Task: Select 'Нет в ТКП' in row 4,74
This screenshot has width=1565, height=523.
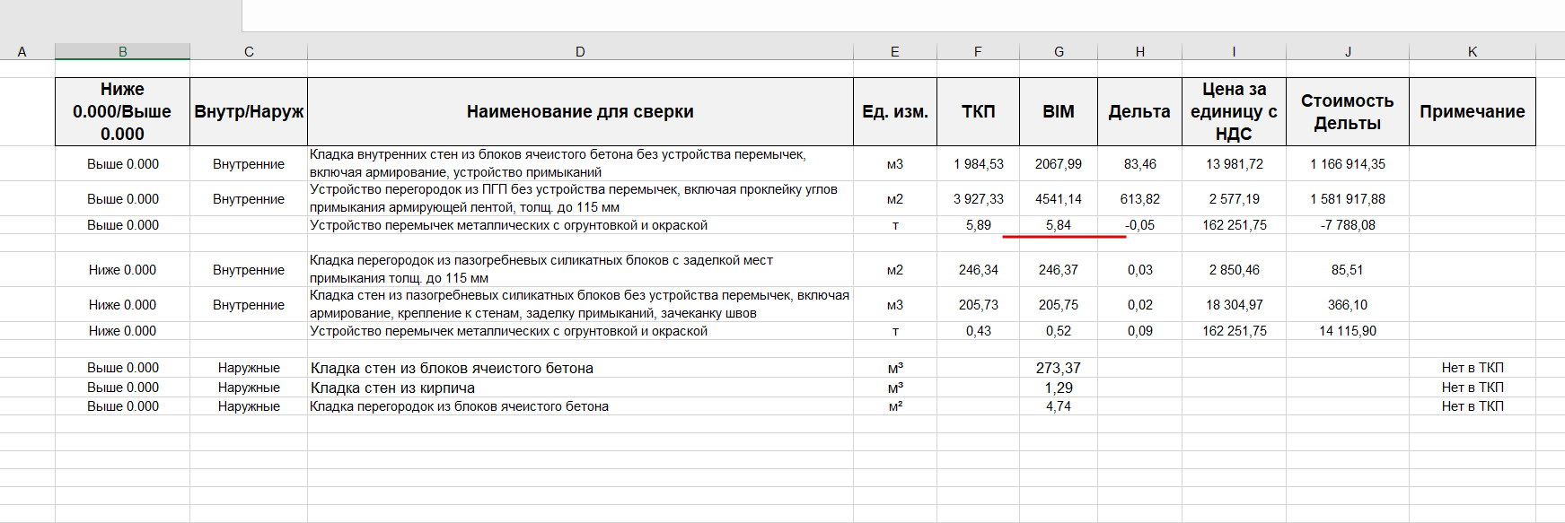Action: (1473, 406)
